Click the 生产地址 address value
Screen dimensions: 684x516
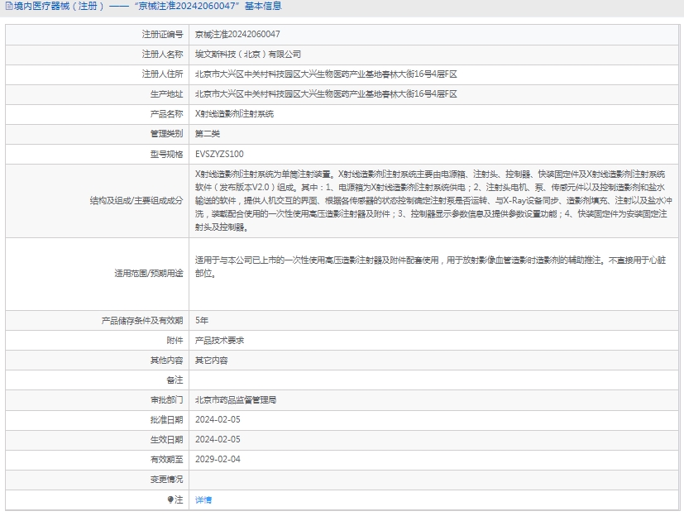(x=326, y=93)
